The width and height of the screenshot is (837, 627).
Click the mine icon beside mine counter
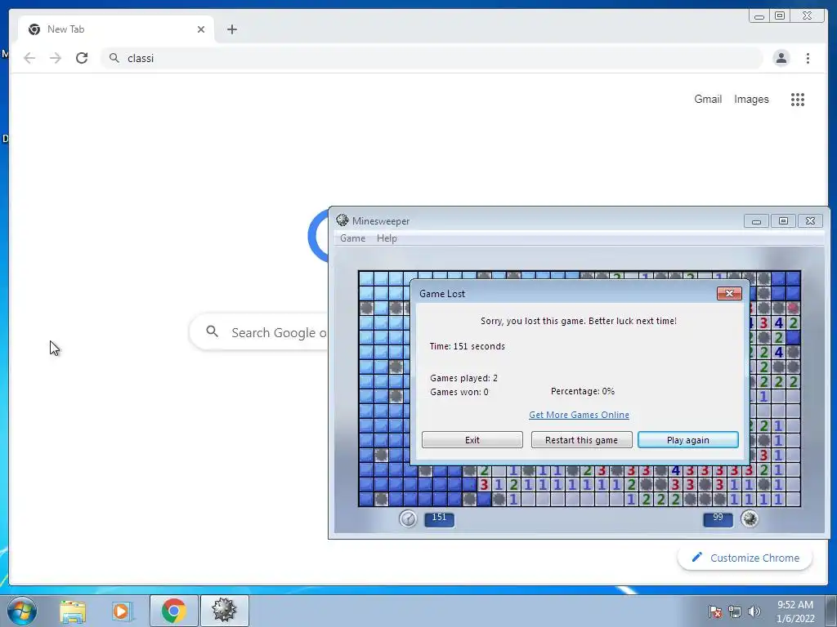coord(750,518)
